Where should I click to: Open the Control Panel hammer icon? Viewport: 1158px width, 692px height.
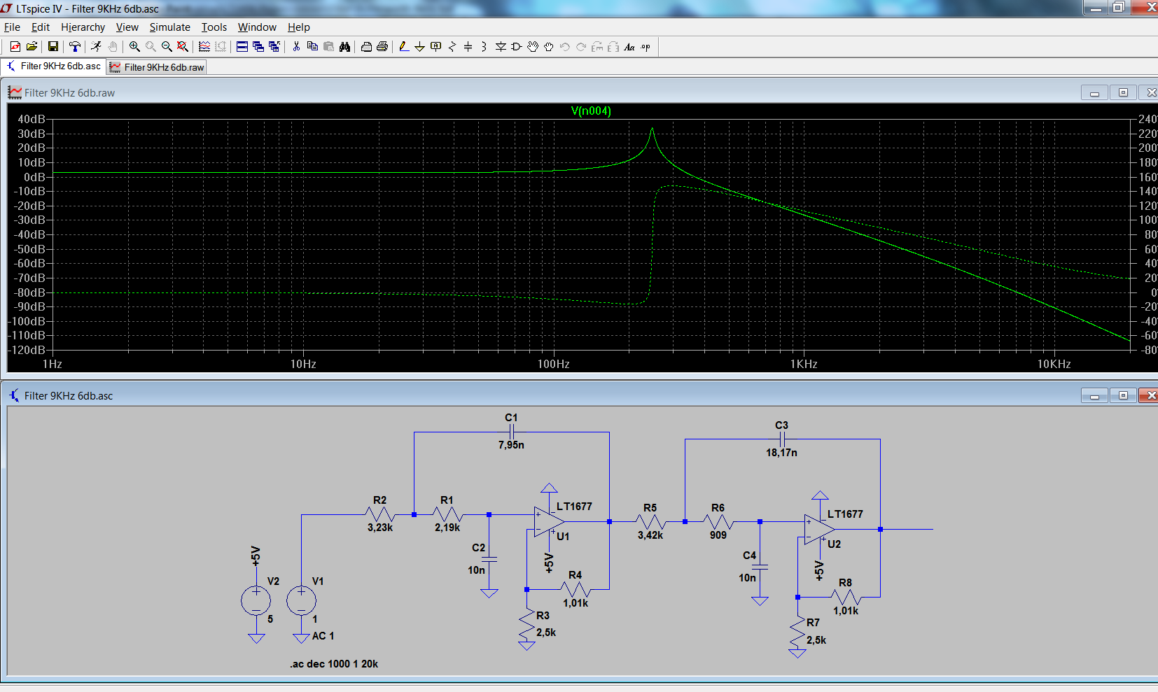point(75,47)
